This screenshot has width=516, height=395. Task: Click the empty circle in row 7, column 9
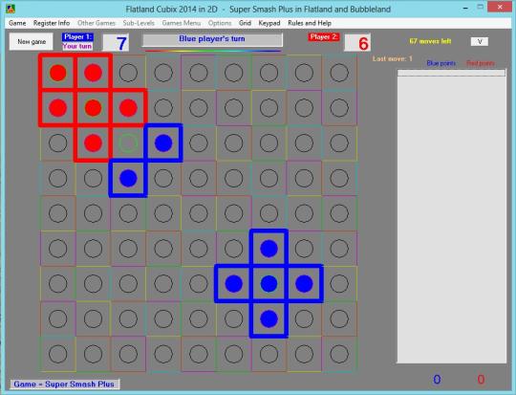coord(339,284)
